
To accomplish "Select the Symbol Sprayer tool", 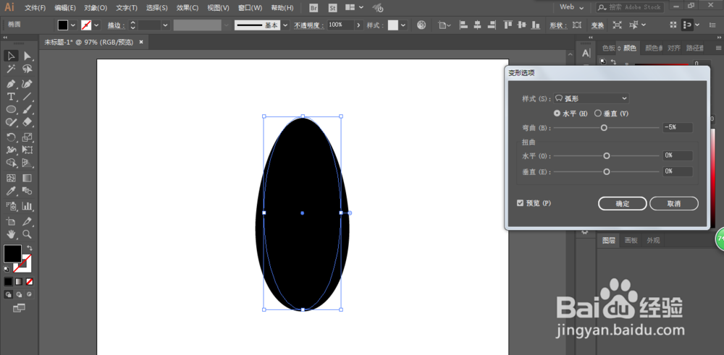I will click(x=12, y=205).
